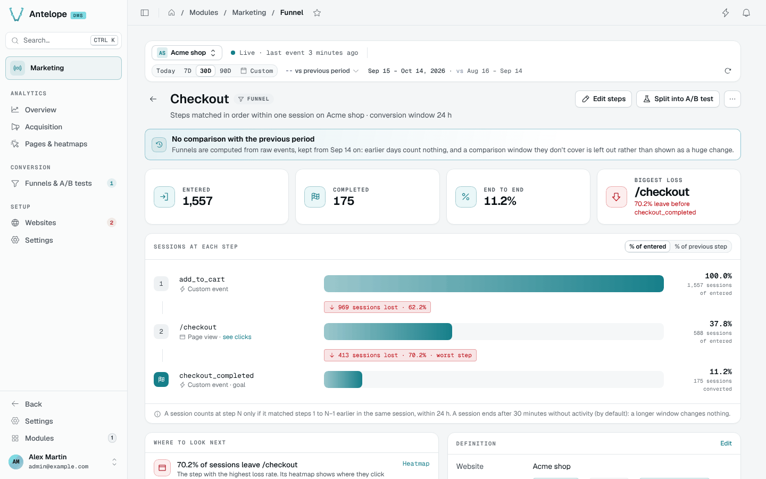Click the info icon in session footnote

pos(157,414)
